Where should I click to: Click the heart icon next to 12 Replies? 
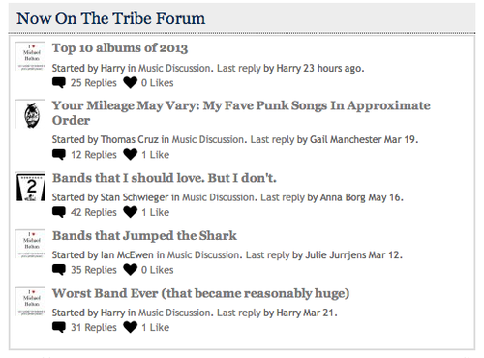[131, 155]
